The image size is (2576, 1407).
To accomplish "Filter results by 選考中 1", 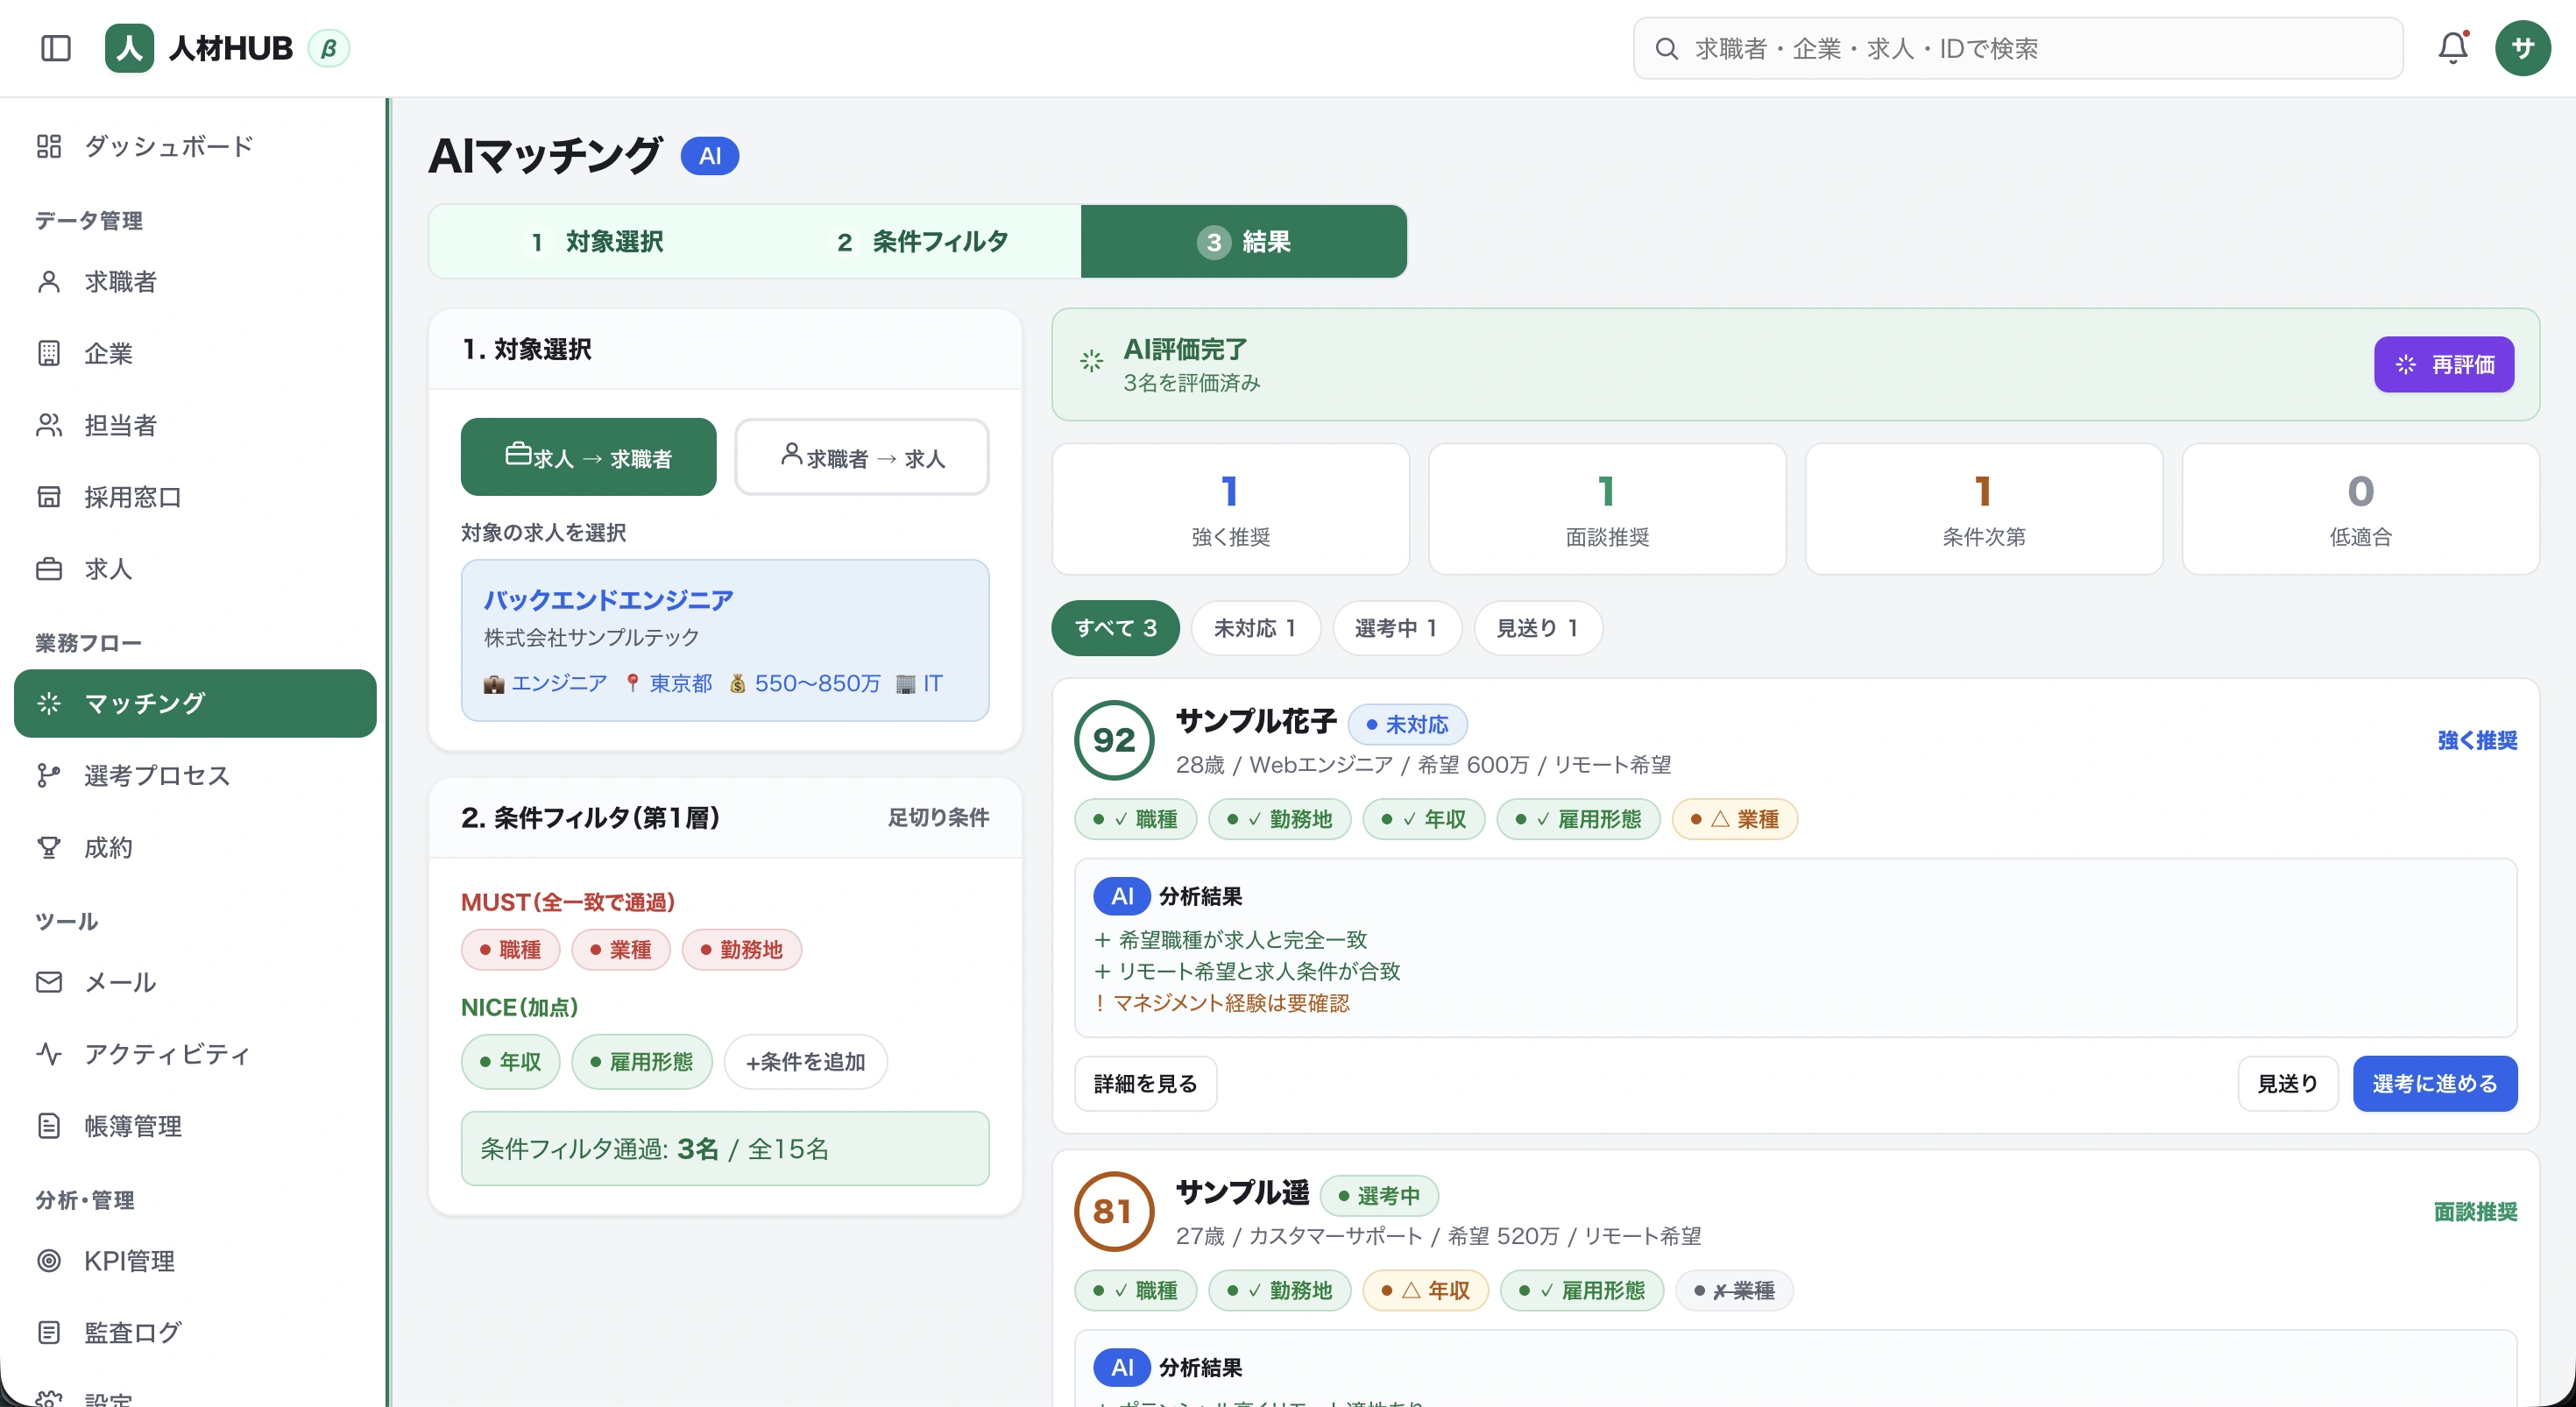I will 1397,628.
